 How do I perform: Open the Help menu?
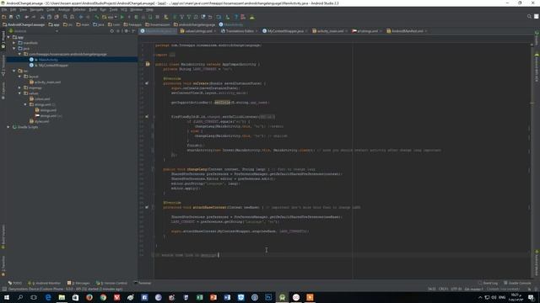(149, 9)
